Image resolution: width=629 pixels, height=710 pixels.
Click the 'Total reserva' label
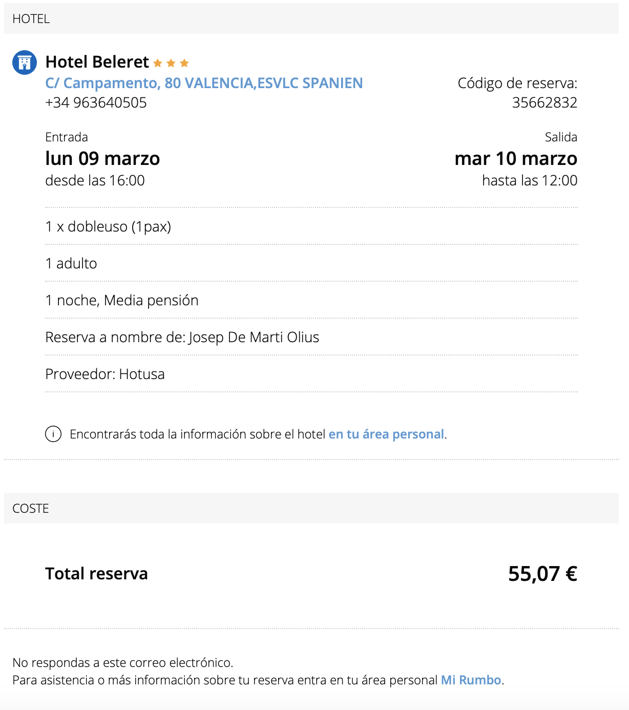[96, 574]
